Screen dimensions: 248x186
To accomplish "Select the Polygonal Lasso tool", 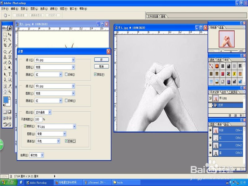I will point(5,40).
